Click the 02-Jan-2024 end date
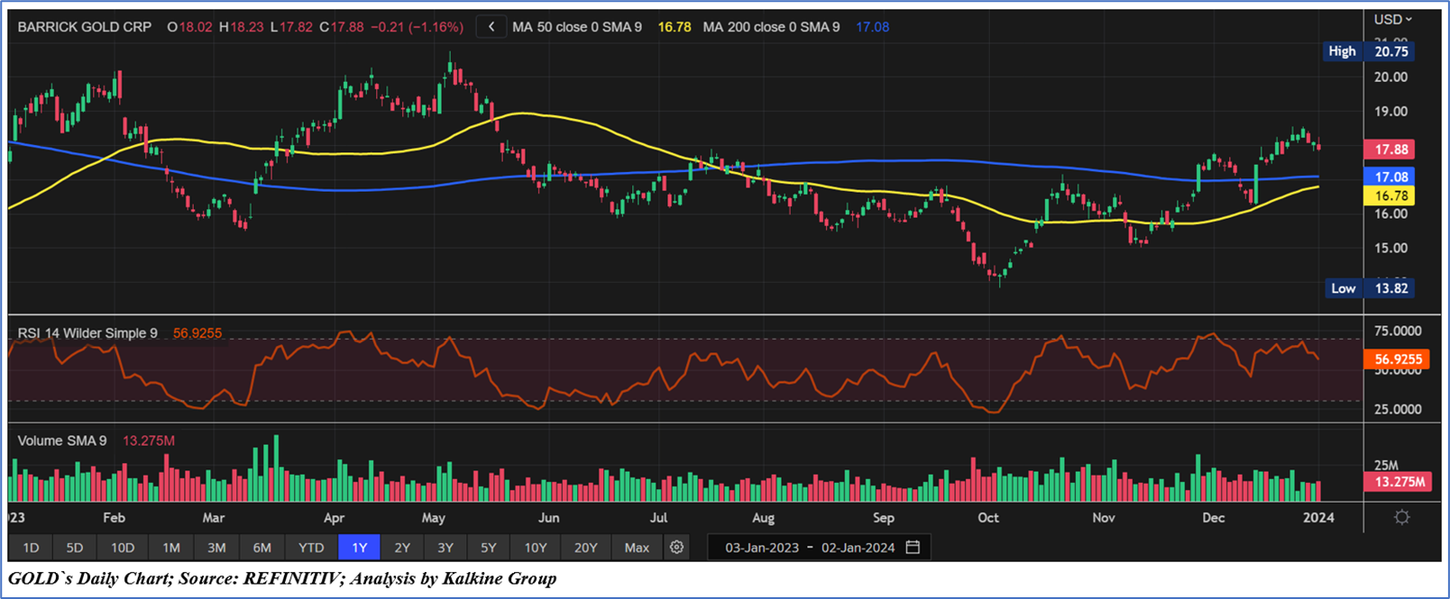The height and width of the screenshot is (599, 1450). [858, 548]
